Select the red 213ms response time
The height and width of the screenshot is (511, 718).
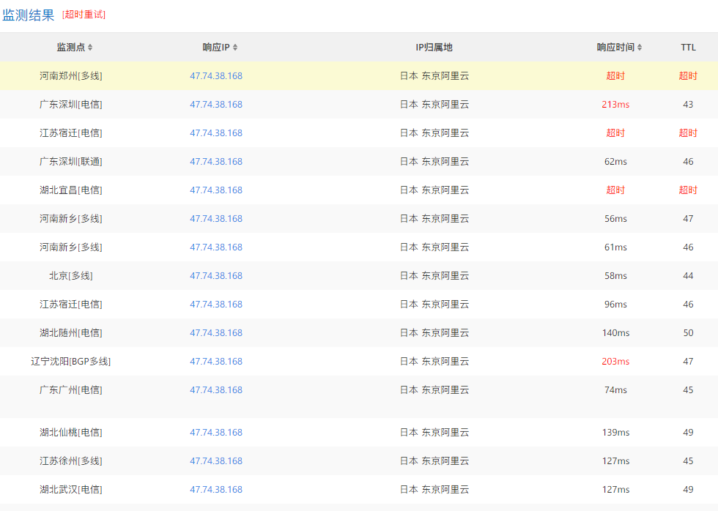[x=615, y=105]
